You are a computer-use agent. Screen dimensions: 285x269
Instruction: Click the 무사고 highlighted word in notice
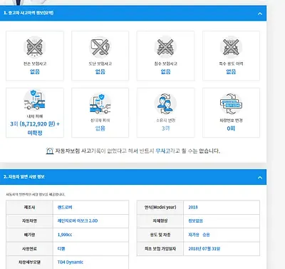pos(162,151)
